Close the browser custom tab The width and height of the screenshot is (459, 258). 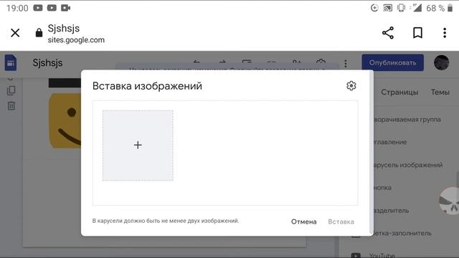[x=15, y=33]
